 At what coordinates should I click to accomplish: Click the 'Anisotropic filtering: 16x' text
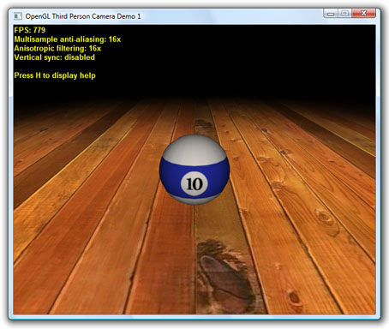57,48
